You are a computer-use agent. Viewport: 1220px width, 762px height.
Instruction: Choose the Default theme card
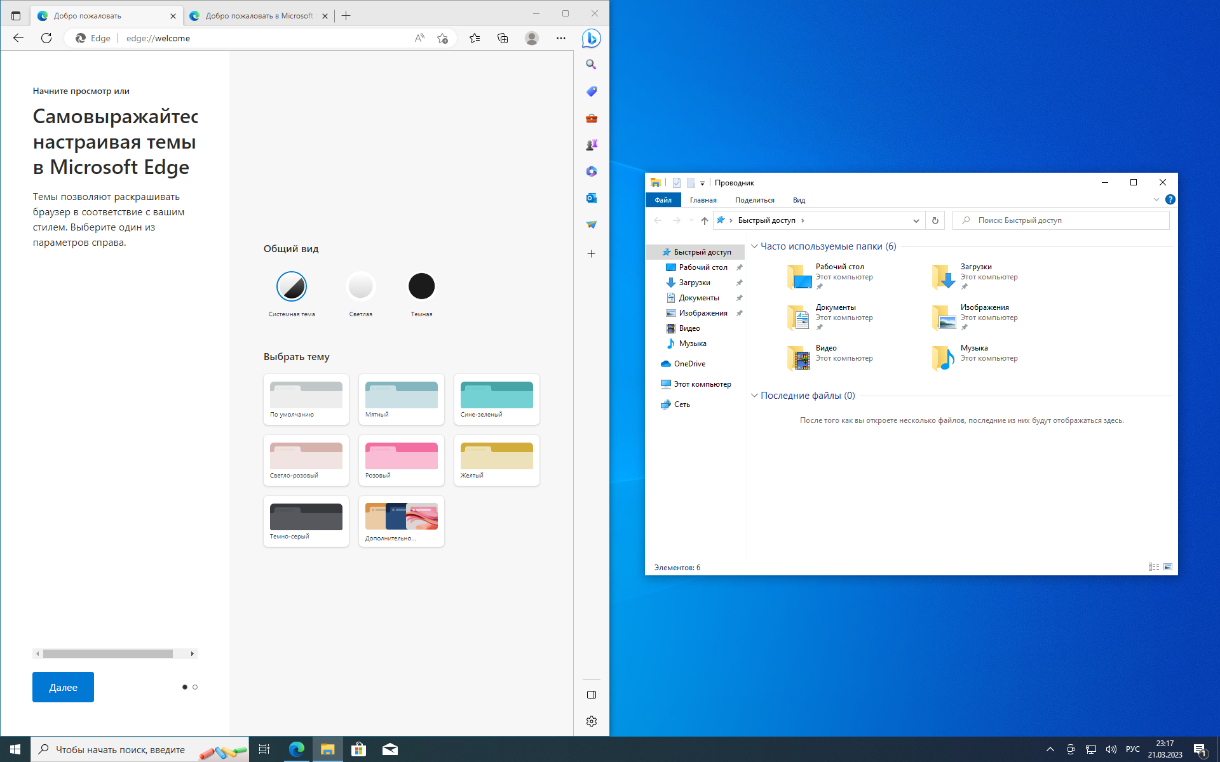pos(306,399)
